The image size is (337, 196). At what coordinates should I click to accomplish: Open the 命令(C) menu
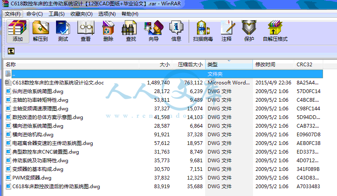(34, 14)
